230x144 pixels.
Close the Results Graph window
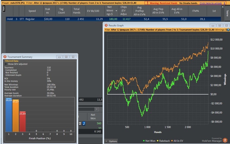226,26
